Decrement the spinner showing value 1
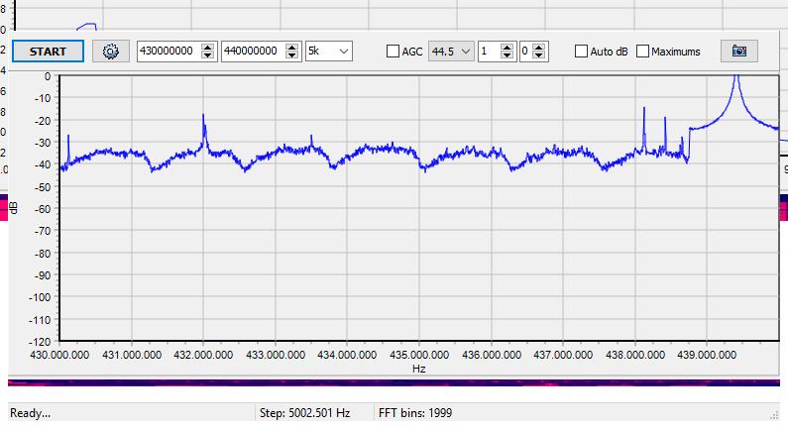788x429 pixels. click(x=507, y=56)
